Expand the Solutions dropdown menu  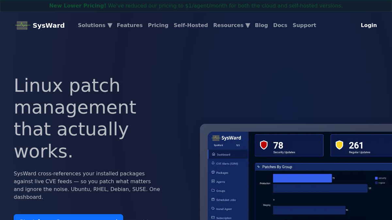coord(95,25)
